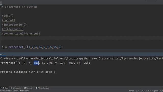Click 'Process finished with exit code 0'
This screenshot has height=92, width=163.
[28, 72]
